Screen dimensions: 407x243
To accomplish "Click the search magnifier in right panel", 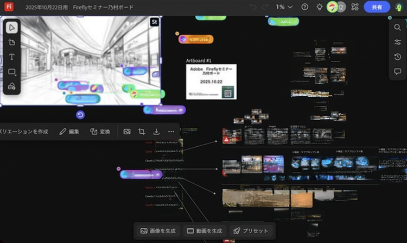I will (x=397, y=27).
